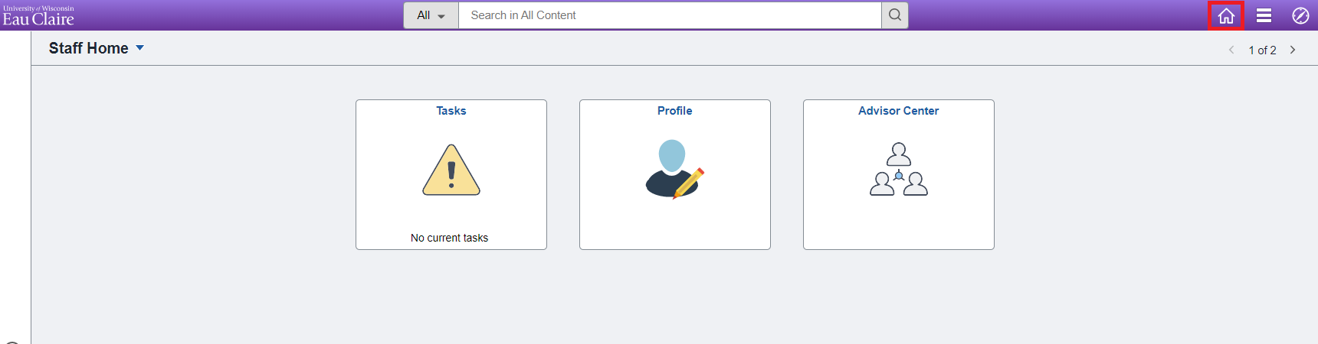The height and width of the screenshot is (344, 1318).
Task: Open the Tasks tile title
Action: click(x=451, y=111)
